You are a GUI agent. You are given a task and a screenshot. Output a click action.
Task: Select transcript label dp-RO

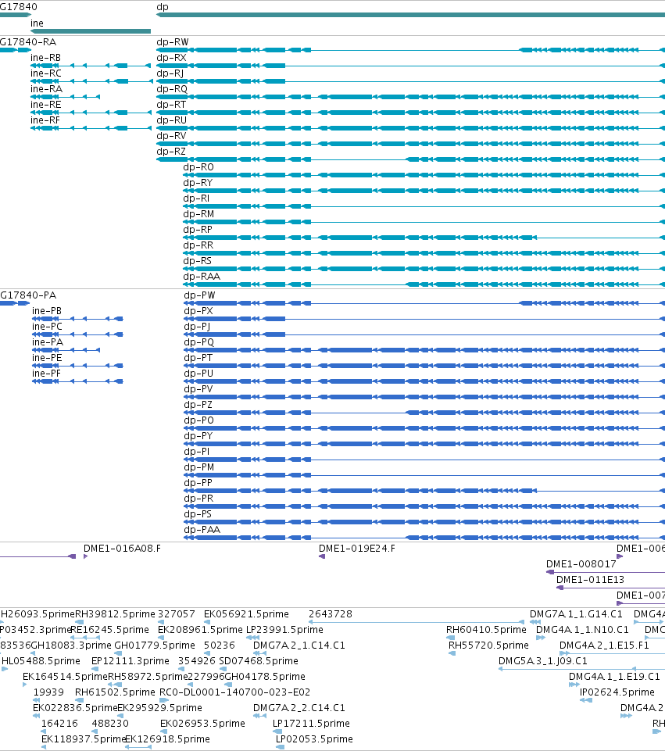click(198, 167)
